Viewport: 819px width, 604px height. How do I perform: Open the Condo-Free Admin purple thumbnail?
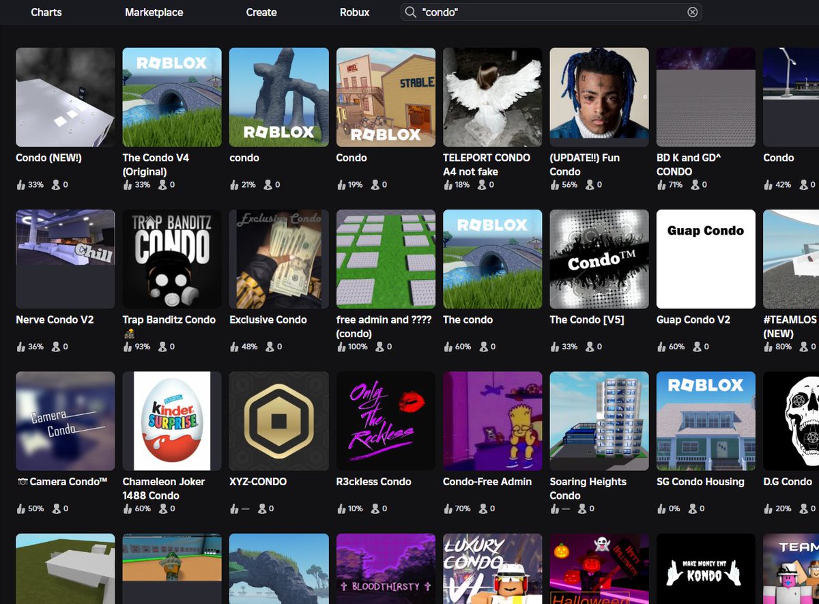[x=493, y=421]
